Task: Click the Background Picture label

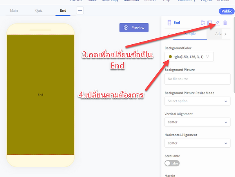Action: 179,70
